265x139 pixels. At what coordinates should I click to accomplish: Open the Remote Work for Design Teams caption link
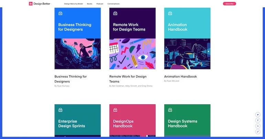click(128, 79)
